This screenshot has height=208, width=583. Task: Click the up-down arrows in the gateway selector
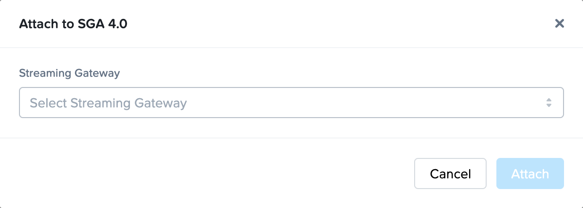548,103
